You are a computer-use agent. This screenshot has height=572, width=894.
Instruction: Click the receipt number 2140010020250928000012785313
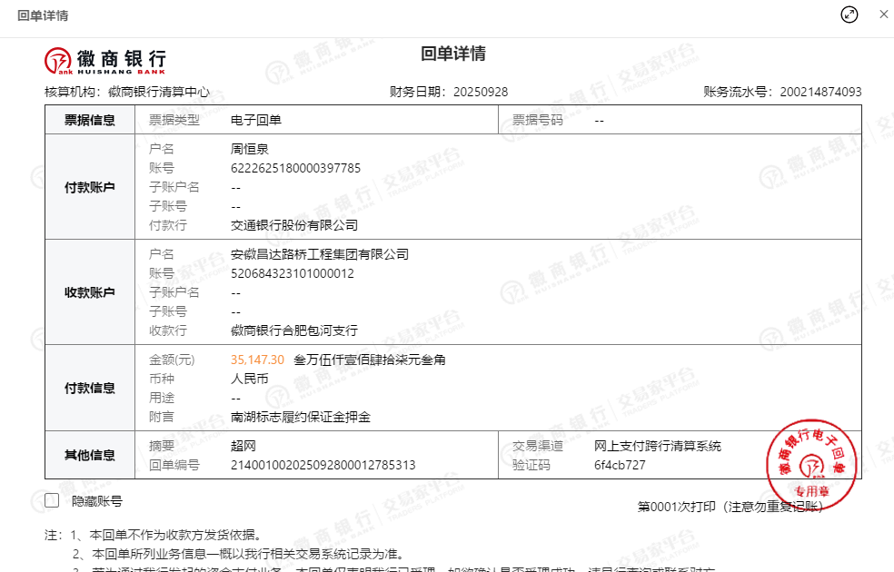323,465
